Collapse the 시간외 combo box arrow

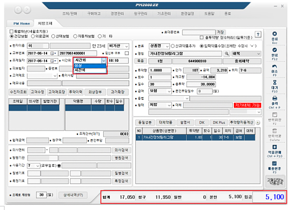click(104, 61)
